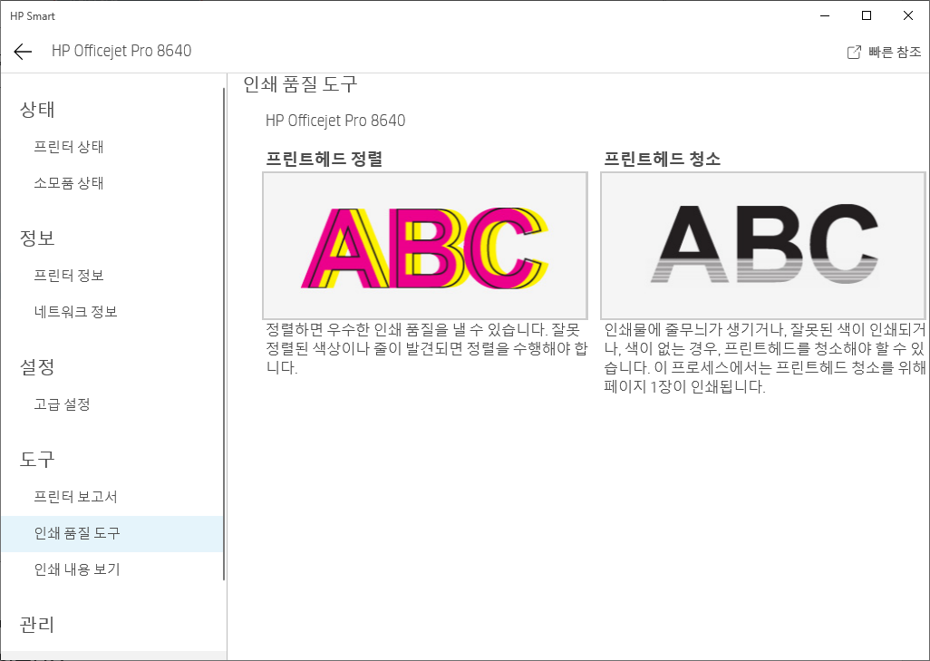Click the 프린트헤드 정렬 heading
930x661 pixels.
click(324, 159)
